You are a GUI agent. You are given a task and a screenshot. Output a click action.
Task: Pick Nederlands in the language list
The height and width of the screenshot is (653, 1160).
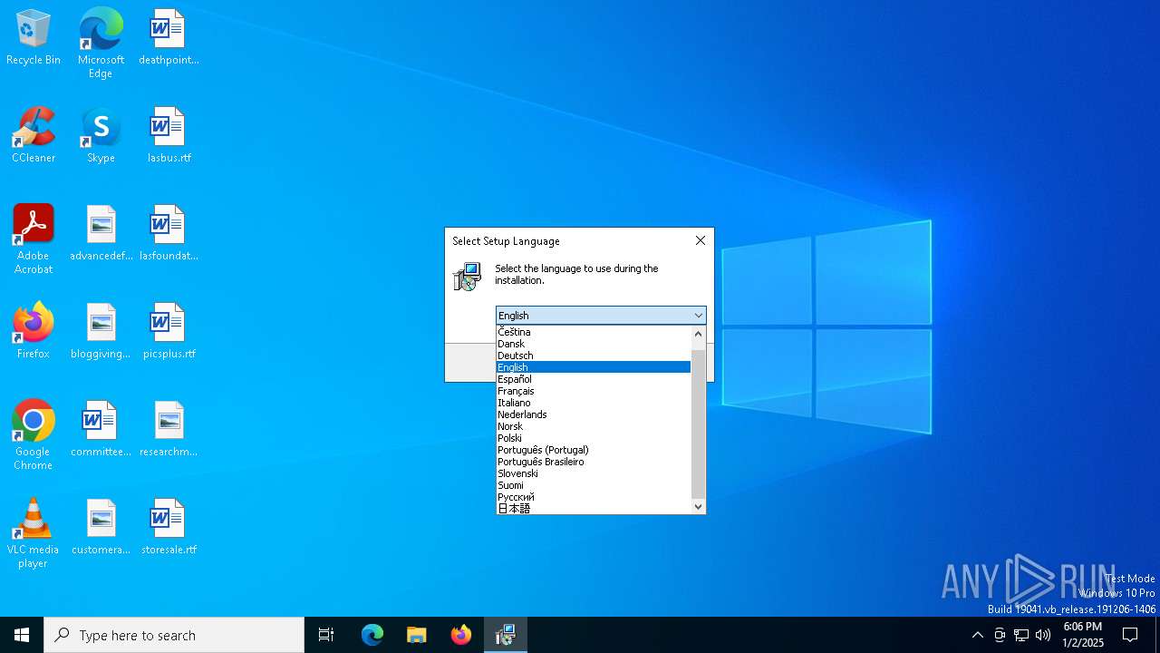[594, 414]
